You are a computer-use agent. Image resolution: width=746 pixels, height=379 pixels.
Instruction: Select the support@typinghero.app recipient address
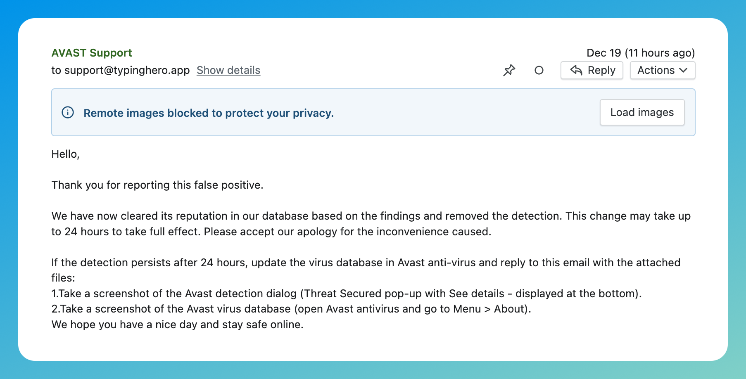pyautogui.click(x=127, y=70)
